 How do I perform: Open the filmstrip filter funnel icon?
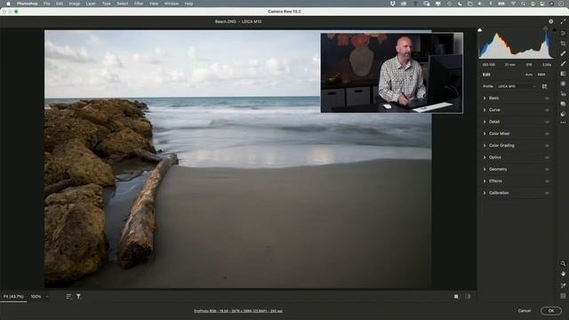coord(78,296)
